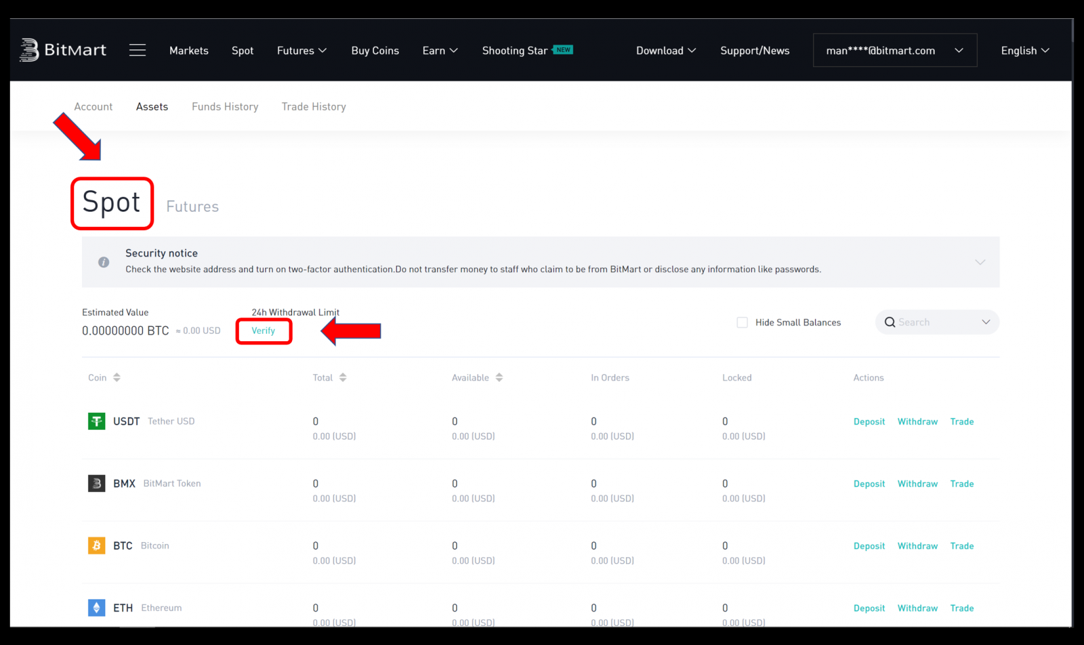Toggle the Total column sorting

pyautogui.click(x=343, y=377)
